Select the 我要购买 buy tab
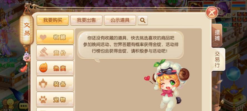This screenshot has width=247, height=111. pos(53,20)
